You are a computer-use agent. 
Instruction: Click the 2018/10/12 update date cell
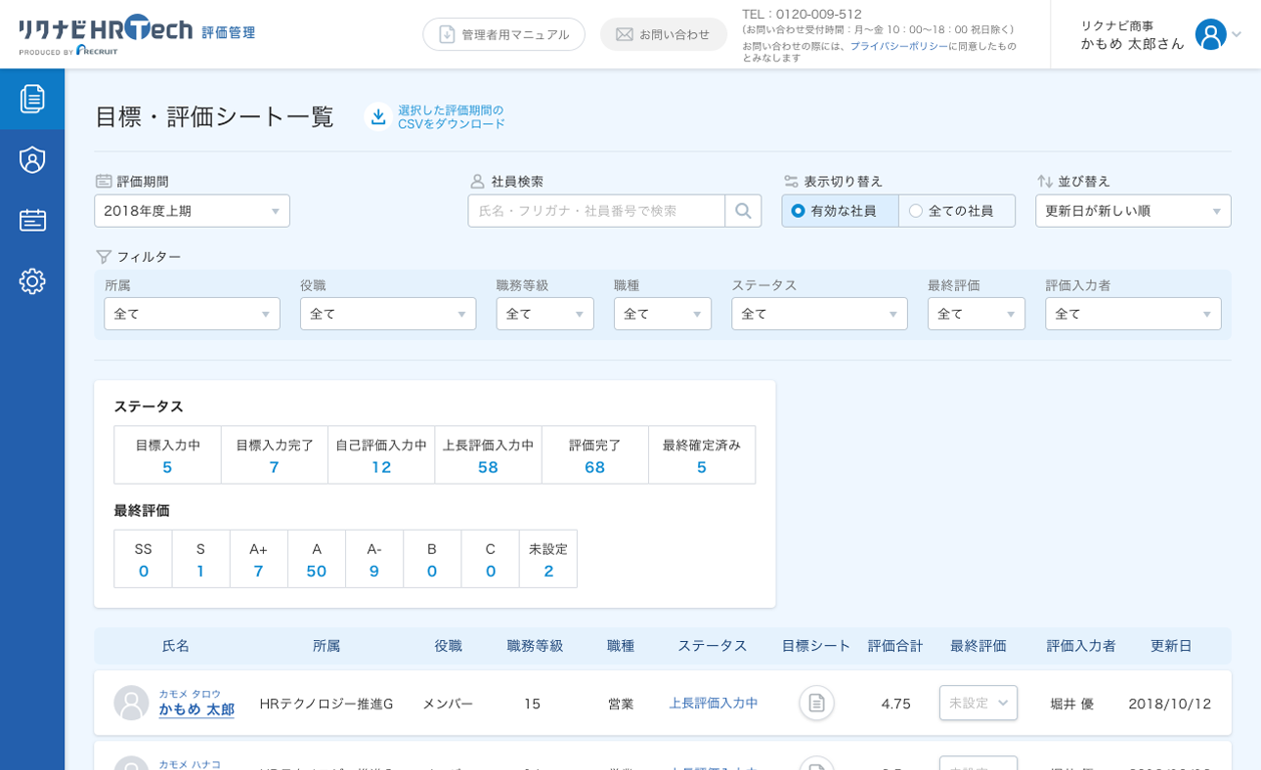point(1170,704)
